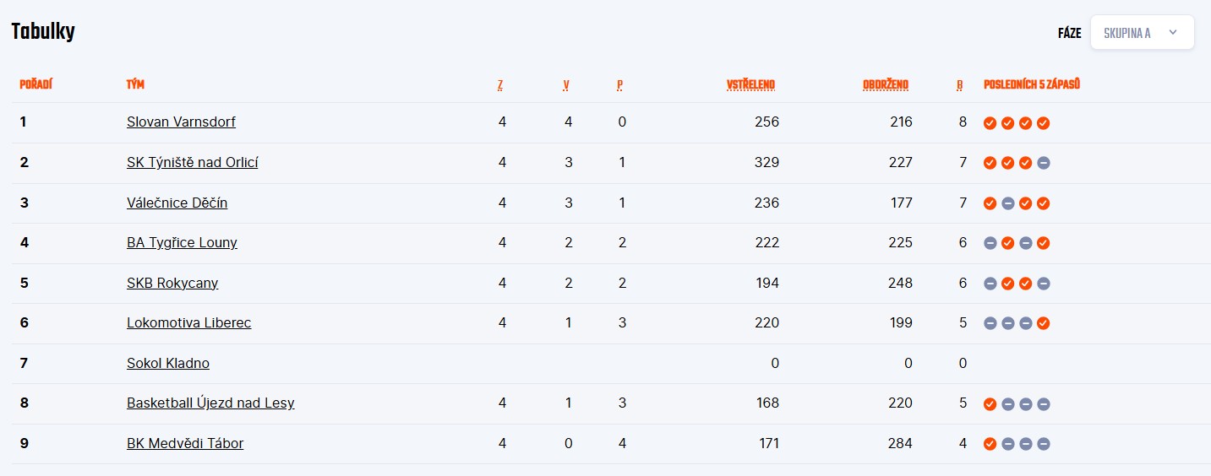Click first loss icon in SKB Rokycany row

(x=990, y=284)
